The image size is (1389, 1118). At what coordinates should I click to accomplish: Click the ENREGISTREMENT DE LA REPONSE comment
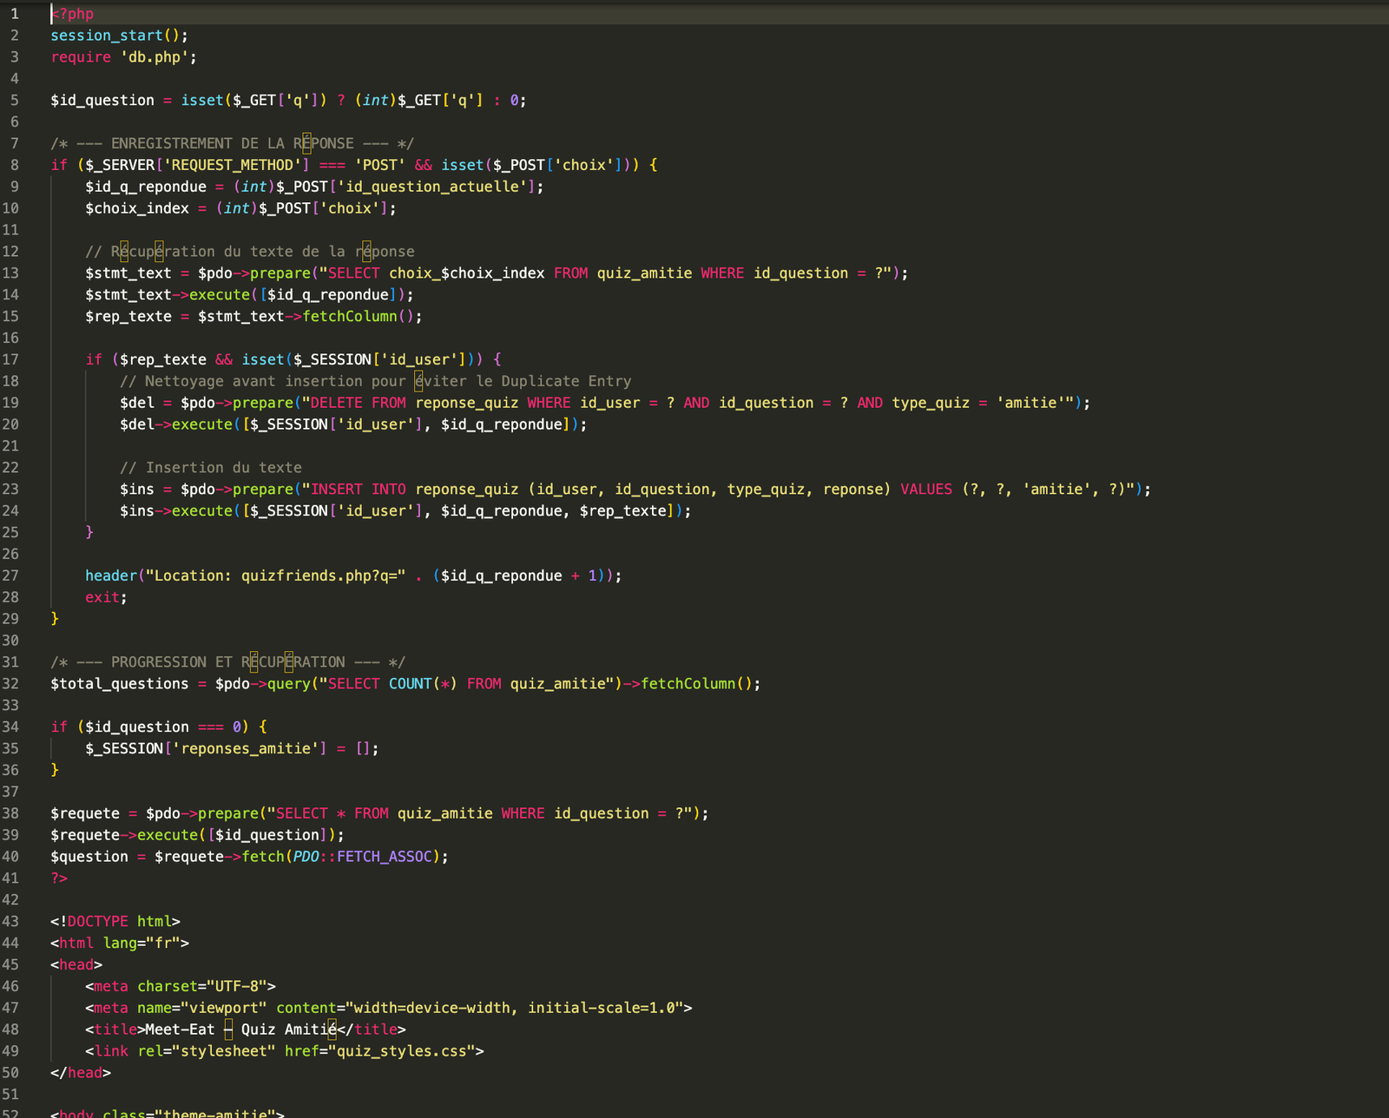click(234, 143)
